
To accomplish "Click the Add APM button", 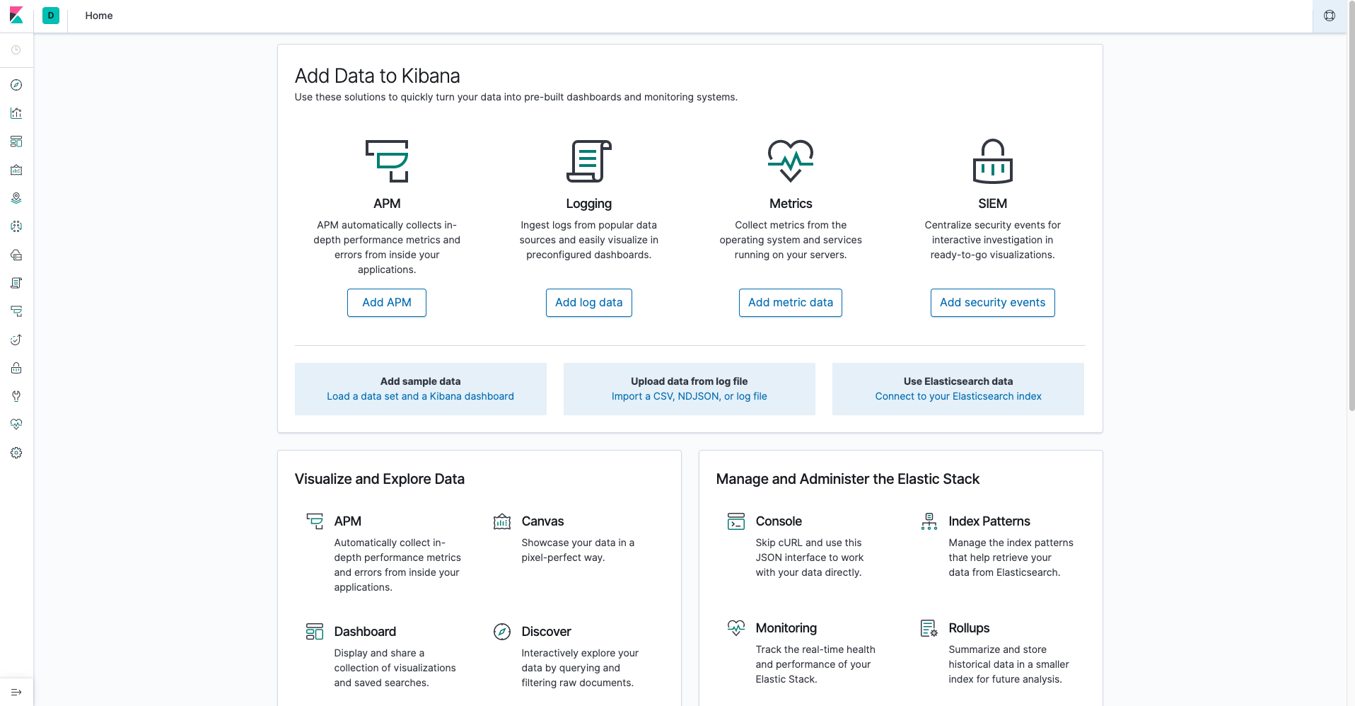I will pyautogui.click(x=387, y=303).
